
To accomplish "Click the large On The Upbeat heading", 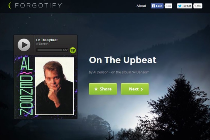I will coord(123,60).
